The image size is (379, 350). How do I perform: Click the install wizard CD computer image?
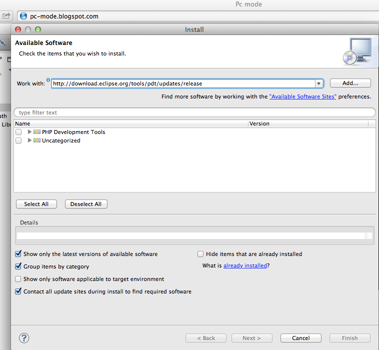(x=357, y=51)
